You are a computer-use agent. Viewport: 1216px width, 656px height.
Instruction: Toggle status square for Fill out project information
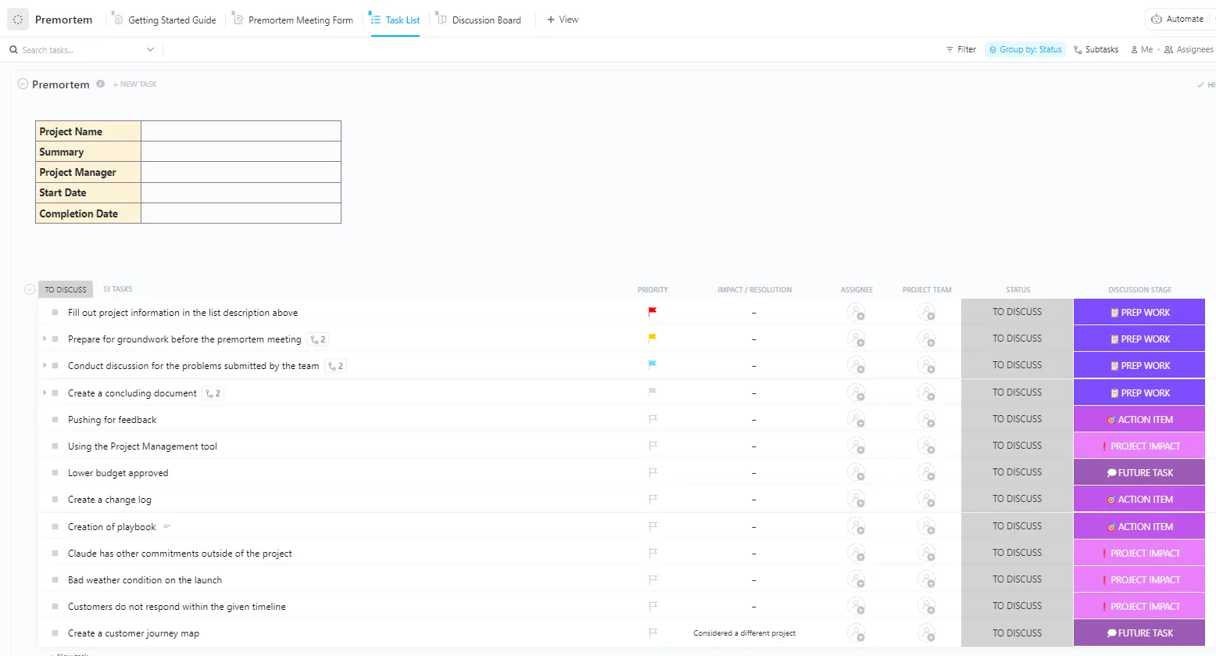[55, 312]
